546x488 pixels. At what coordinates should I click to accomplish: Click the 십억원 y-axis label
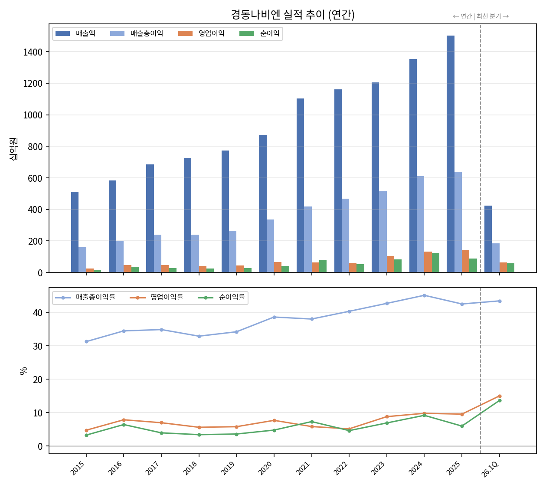coord(13,148)
